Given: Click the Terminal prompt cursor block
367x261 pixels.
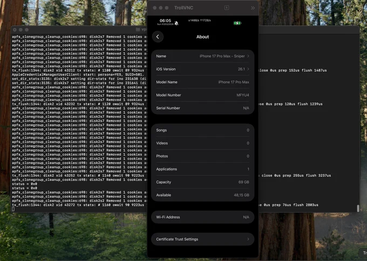Looking at the screenshot, I should 13,209.
